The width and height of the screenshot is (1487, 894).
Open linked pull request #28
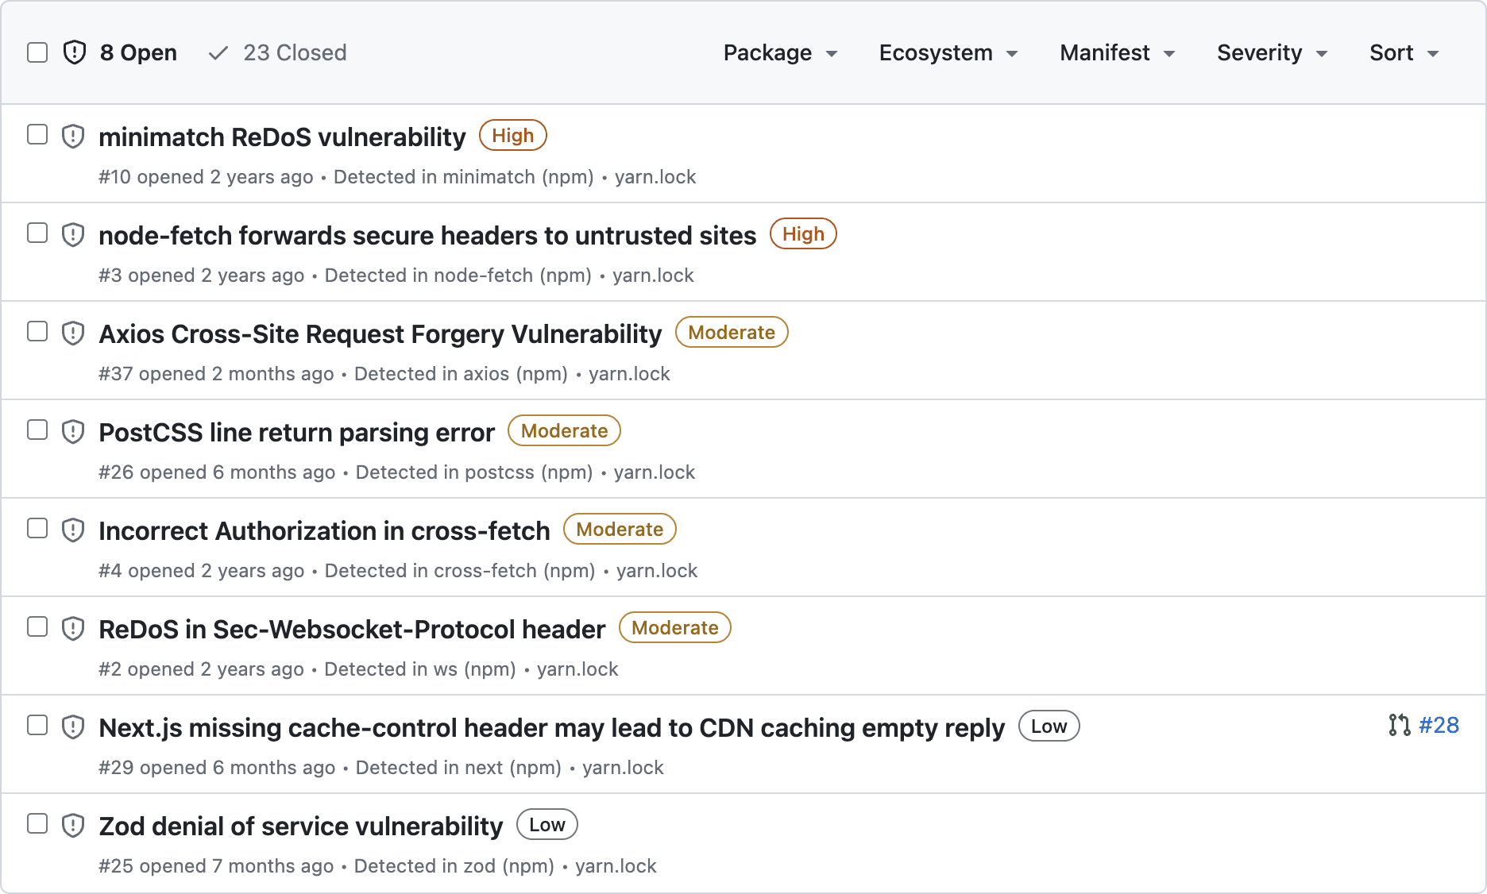1439,725
